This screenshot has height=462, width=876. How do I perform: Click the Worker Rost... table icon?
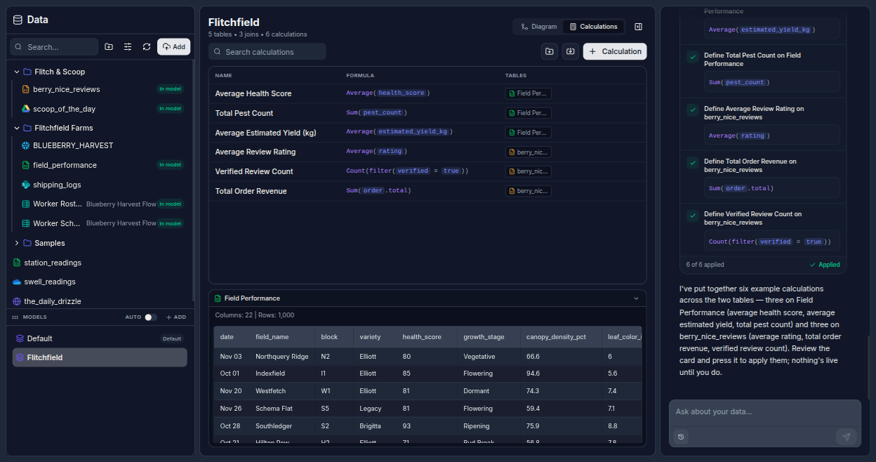26,204
